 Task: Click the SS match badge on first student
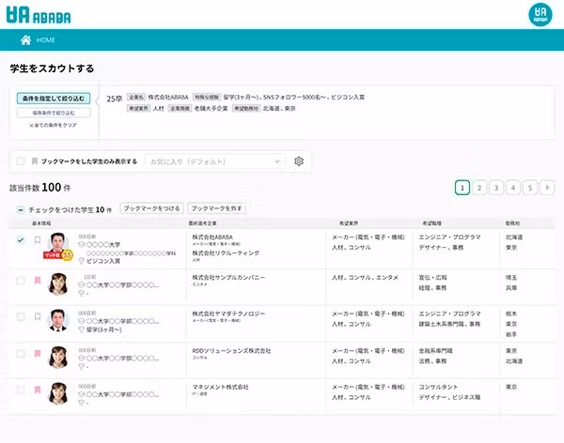point(68,255)
